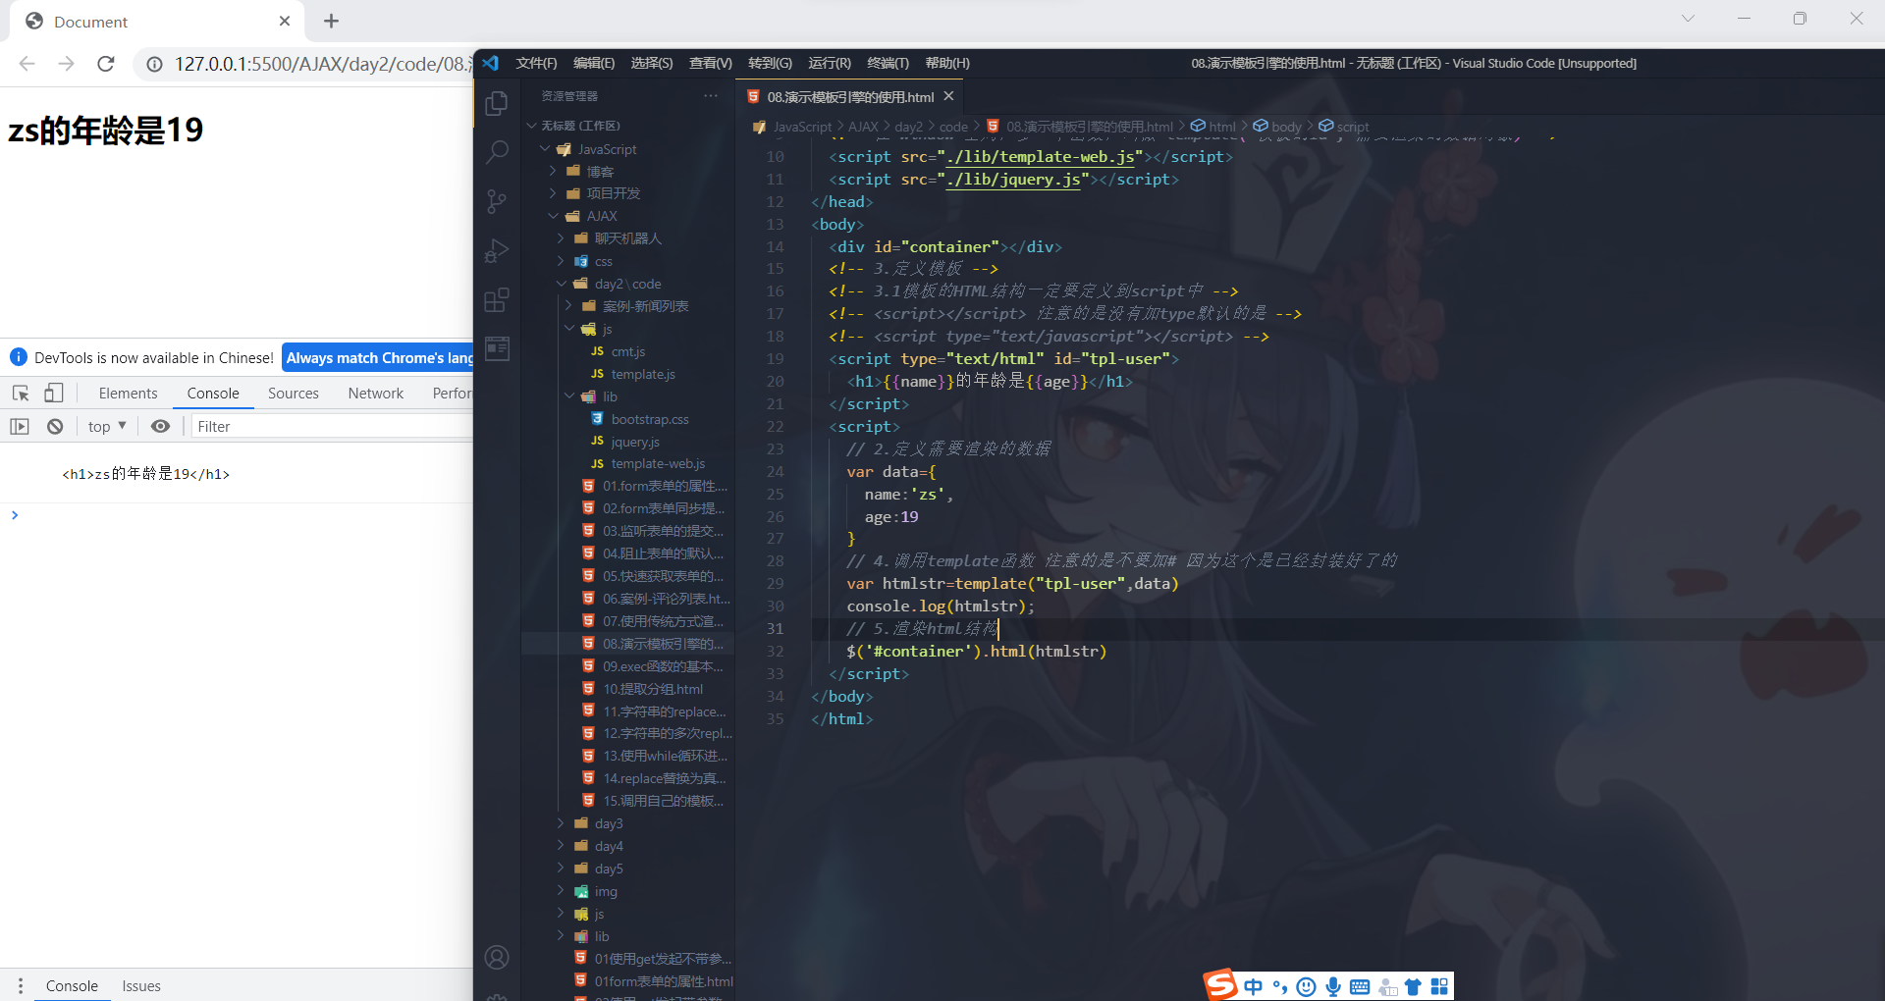The height and width of the screenshot is (1001, 1885).
Task: Click the Accounts icon at sidebar bottom
Action: click(497, 957)
